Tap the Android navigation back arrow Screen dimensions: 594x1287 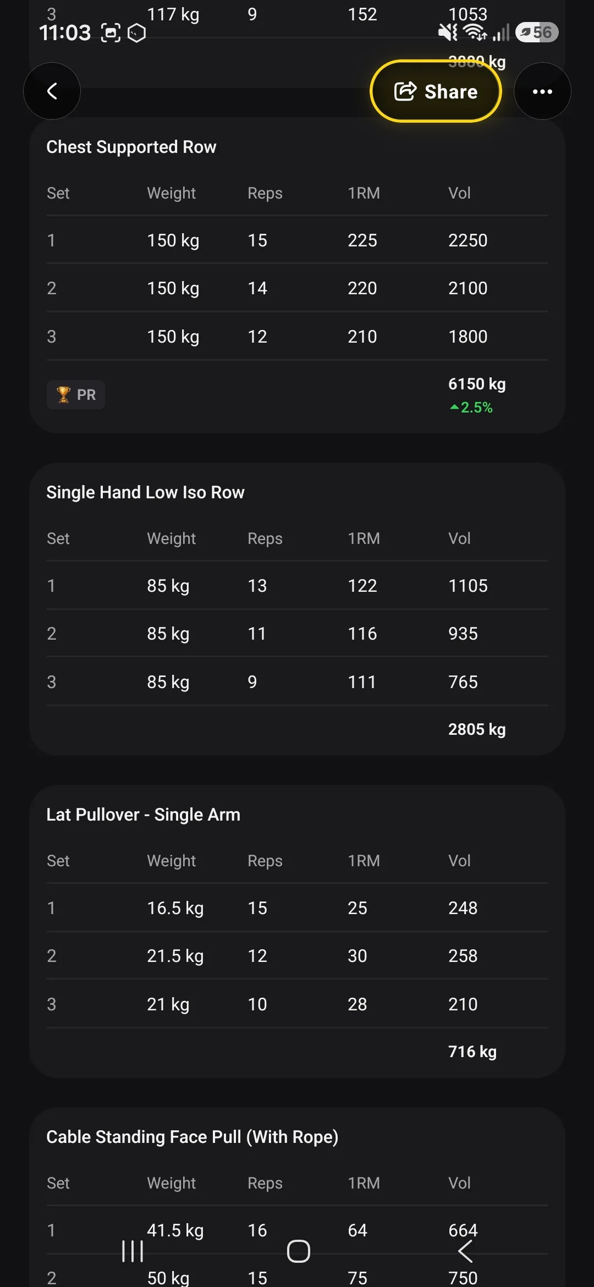click(465, 1251)
